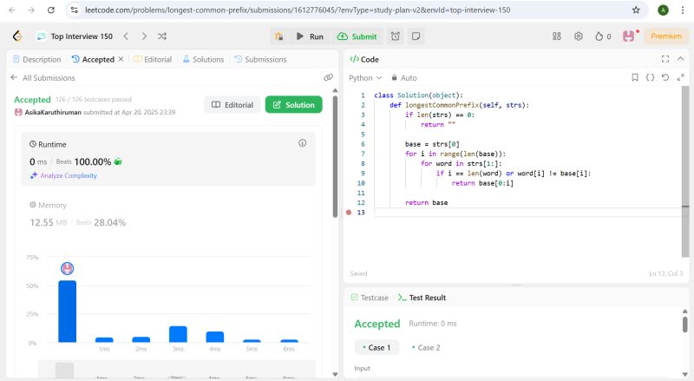Close the Accepted tab
694x381 pixels.
point(121,59)
